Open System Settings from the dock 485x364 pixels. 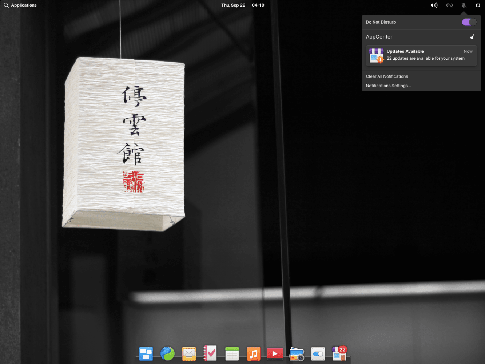click(318, 353)
